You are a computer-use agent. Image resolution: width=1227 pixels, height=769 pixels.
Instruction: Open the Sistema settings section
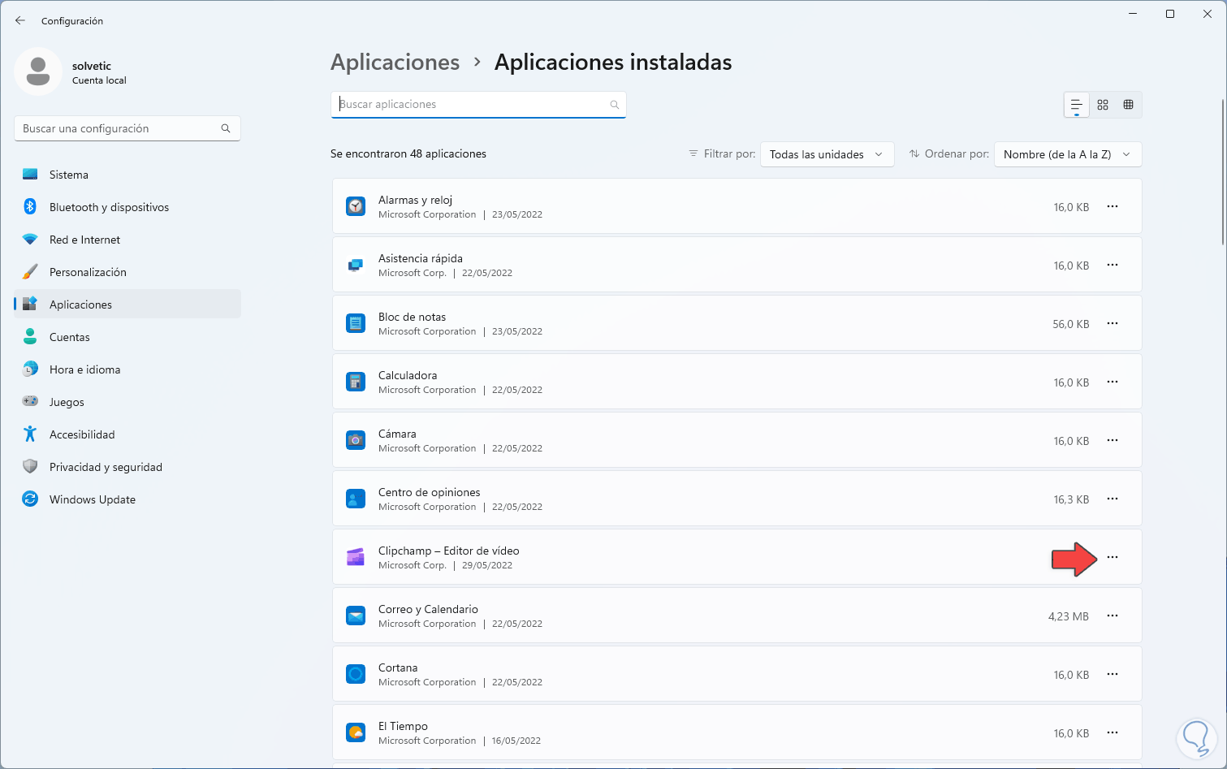click(69, 175)
